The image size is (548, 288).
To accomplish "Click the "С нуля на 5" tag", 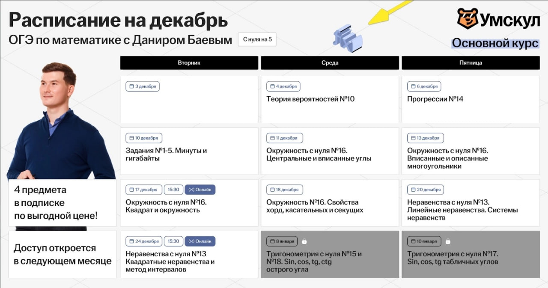I will pos(257,39).
